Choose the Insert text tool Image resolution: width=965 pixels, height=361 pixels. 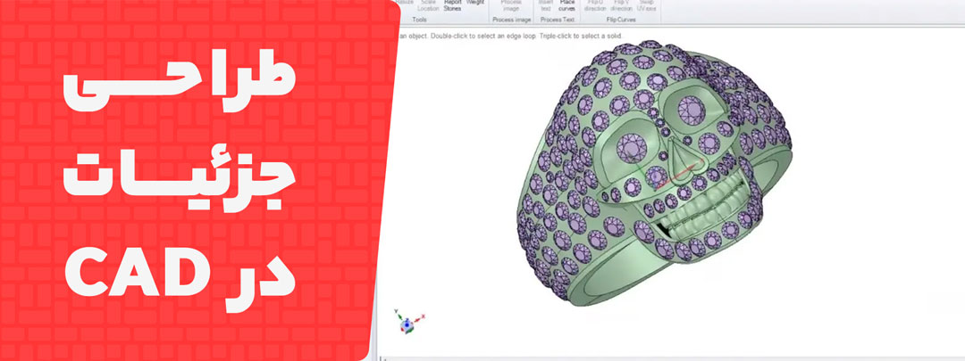[546, 4]
